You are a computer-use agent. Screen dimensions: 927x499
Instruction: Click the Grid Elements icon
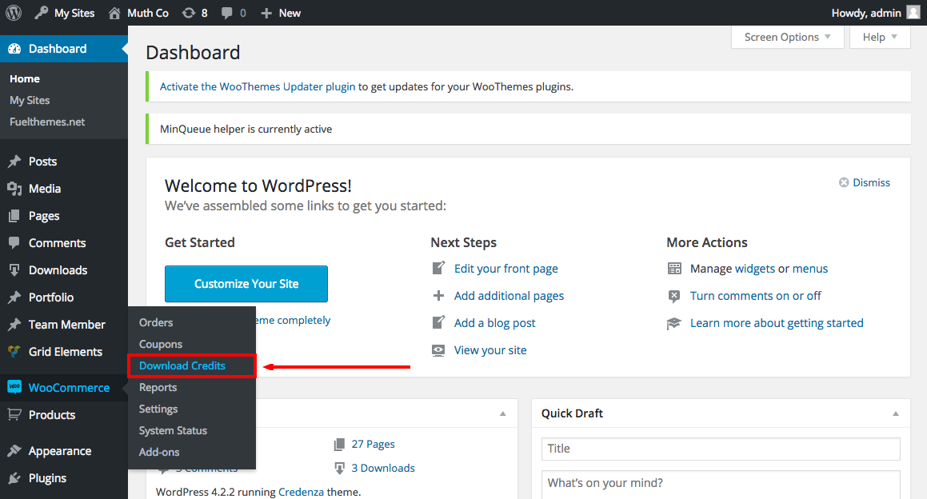coord(14,351)
